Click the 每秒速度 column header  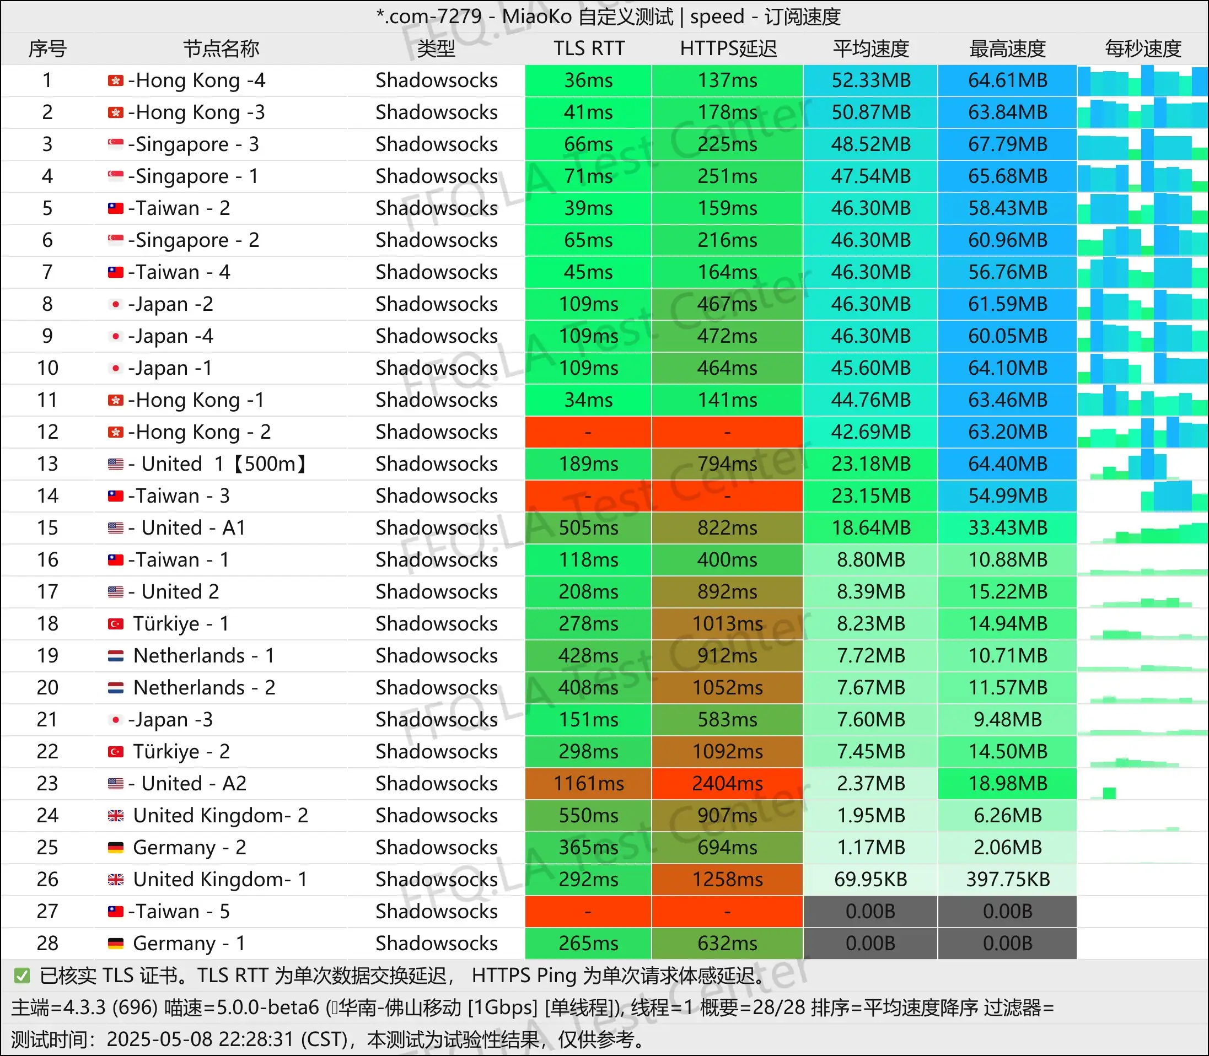point(1143,49)
